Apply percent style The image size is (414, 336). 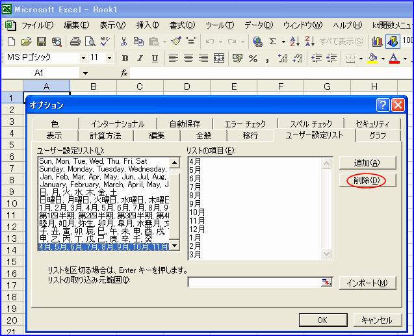point(253,58)
